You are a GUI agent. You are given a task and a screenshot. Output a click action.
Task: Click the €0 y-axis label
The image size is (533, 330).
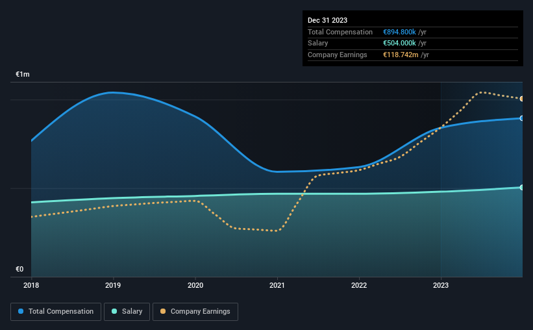pos(19,269)
